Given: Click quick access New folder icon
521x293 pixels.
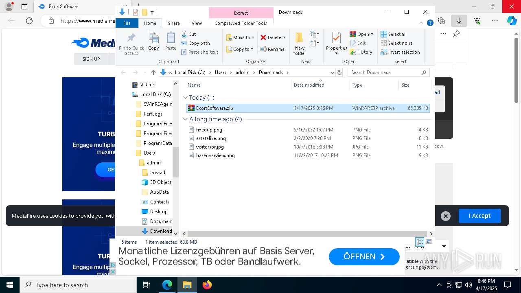Looking at the screenshot, I should point(144,12).
